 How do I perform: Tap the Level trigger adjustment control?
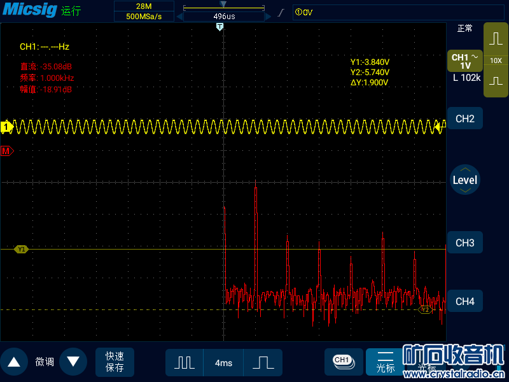tap(464, 180)
